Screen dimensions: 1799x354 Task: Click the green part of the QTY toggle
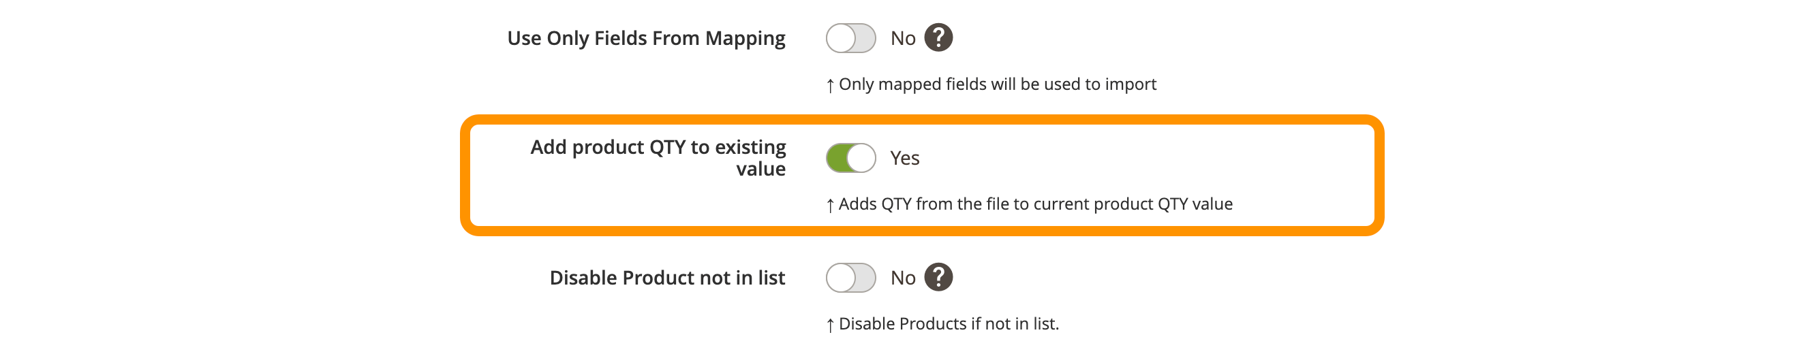coord(836,158)
